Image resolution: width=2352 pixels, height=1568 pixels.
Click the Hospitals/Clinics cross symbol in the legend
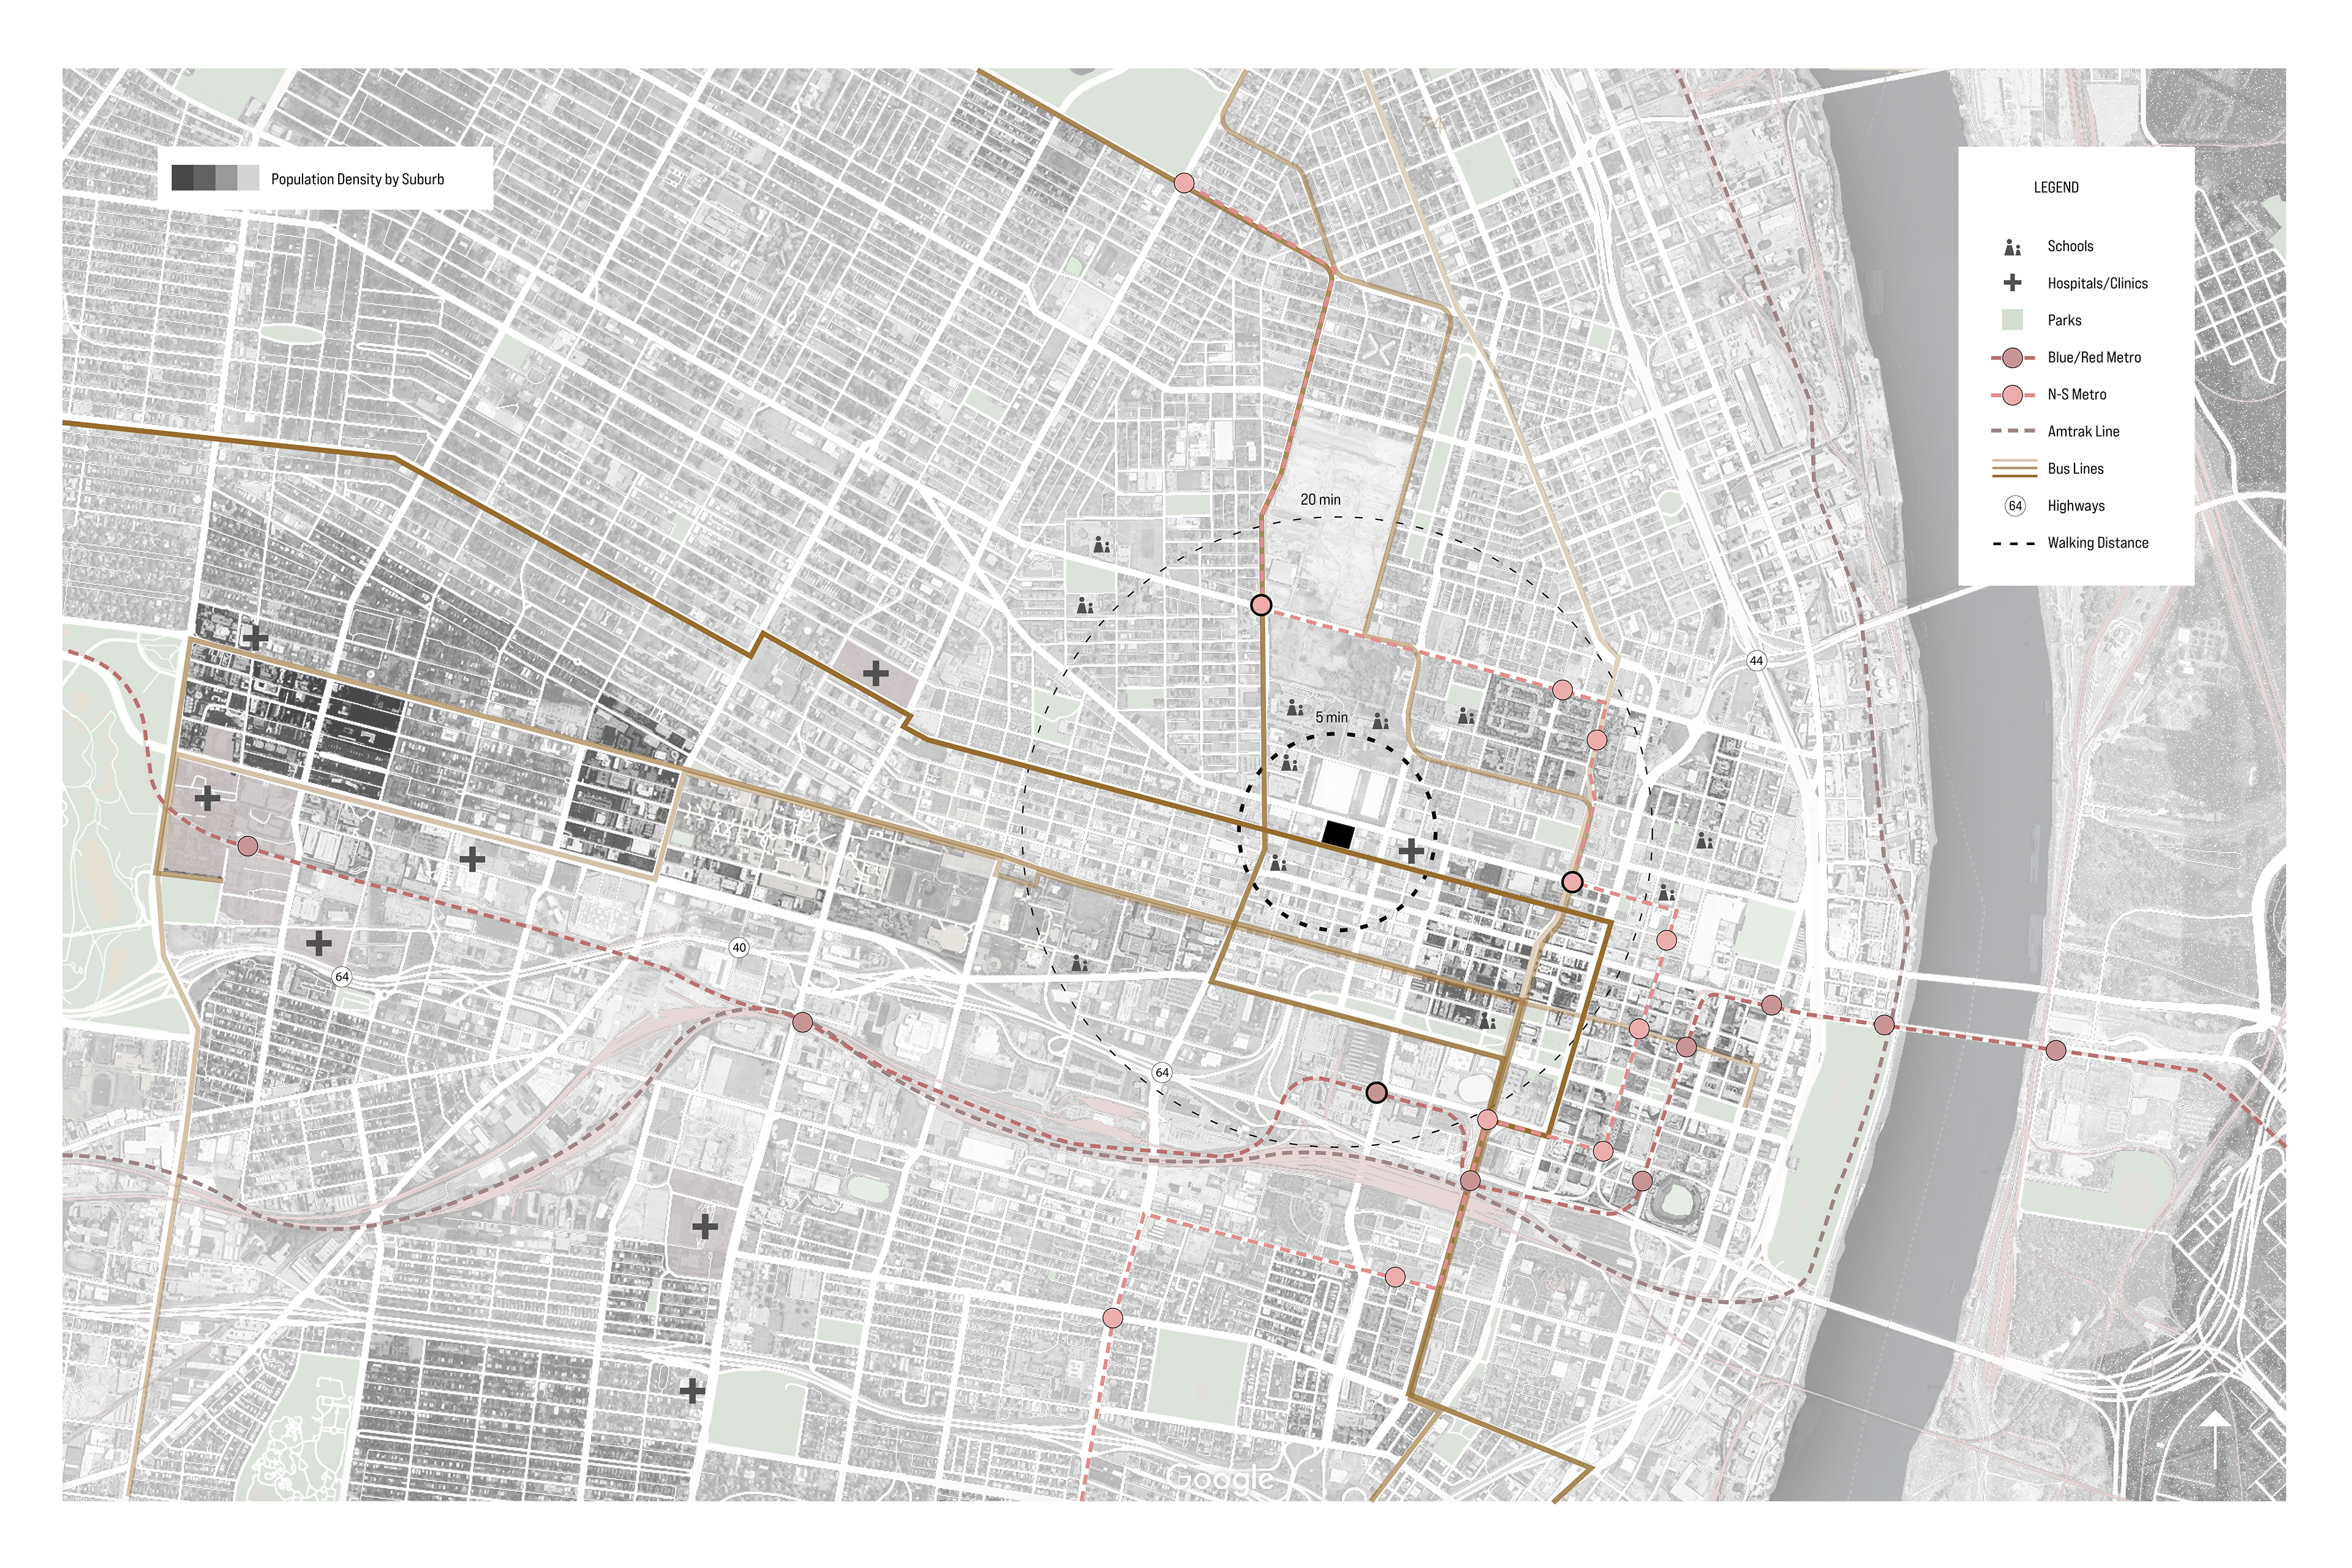(2012, 283)
